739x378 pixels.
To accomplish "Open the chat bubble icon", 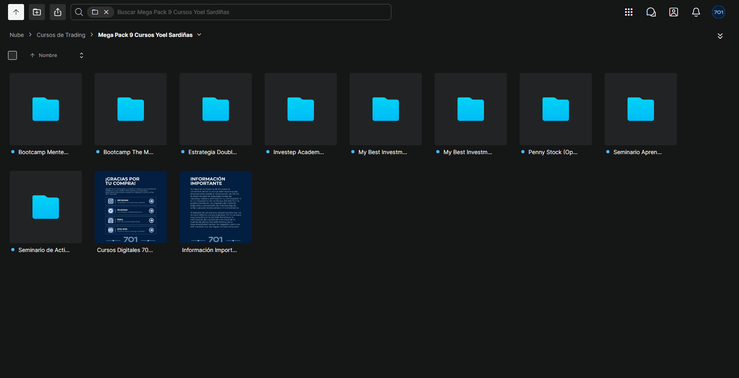I will [x=651, y=12].
